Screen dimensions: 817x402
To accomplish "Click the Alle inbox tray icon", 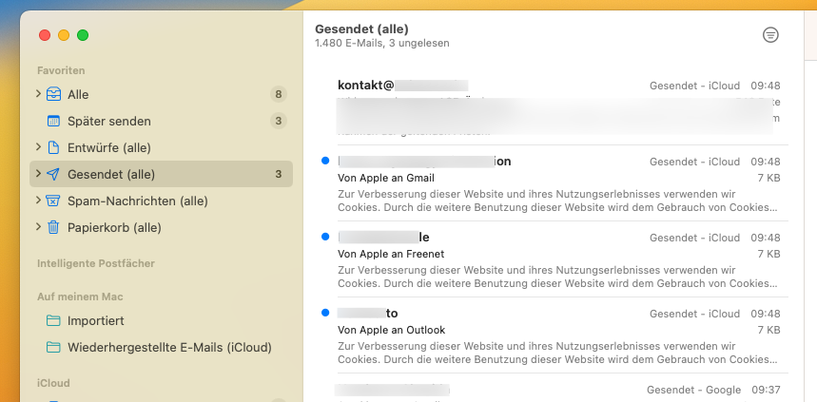I will [54, 94].
